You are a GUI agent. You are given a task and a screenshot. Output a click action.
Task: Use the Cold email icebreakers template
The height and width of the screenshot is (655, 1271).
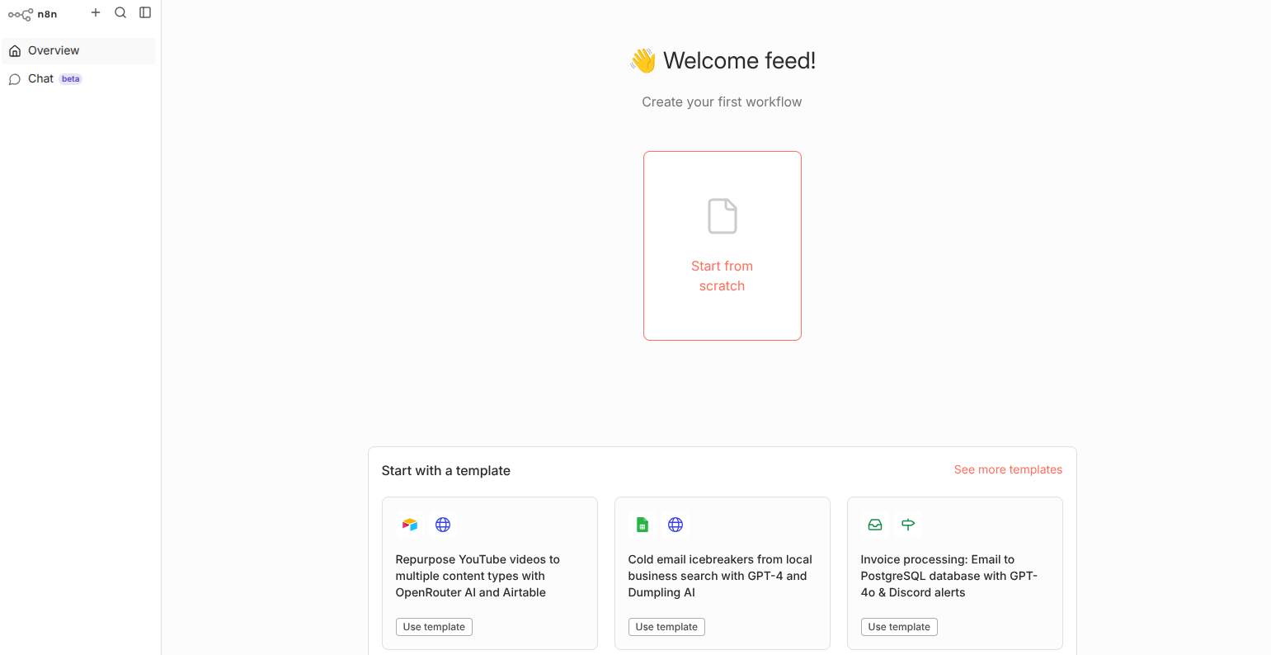(666, 627)
